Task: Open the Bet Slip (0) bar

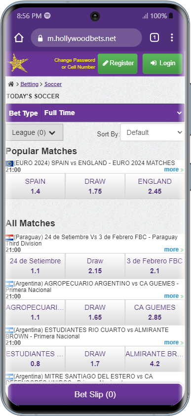Action: point(95,395)
